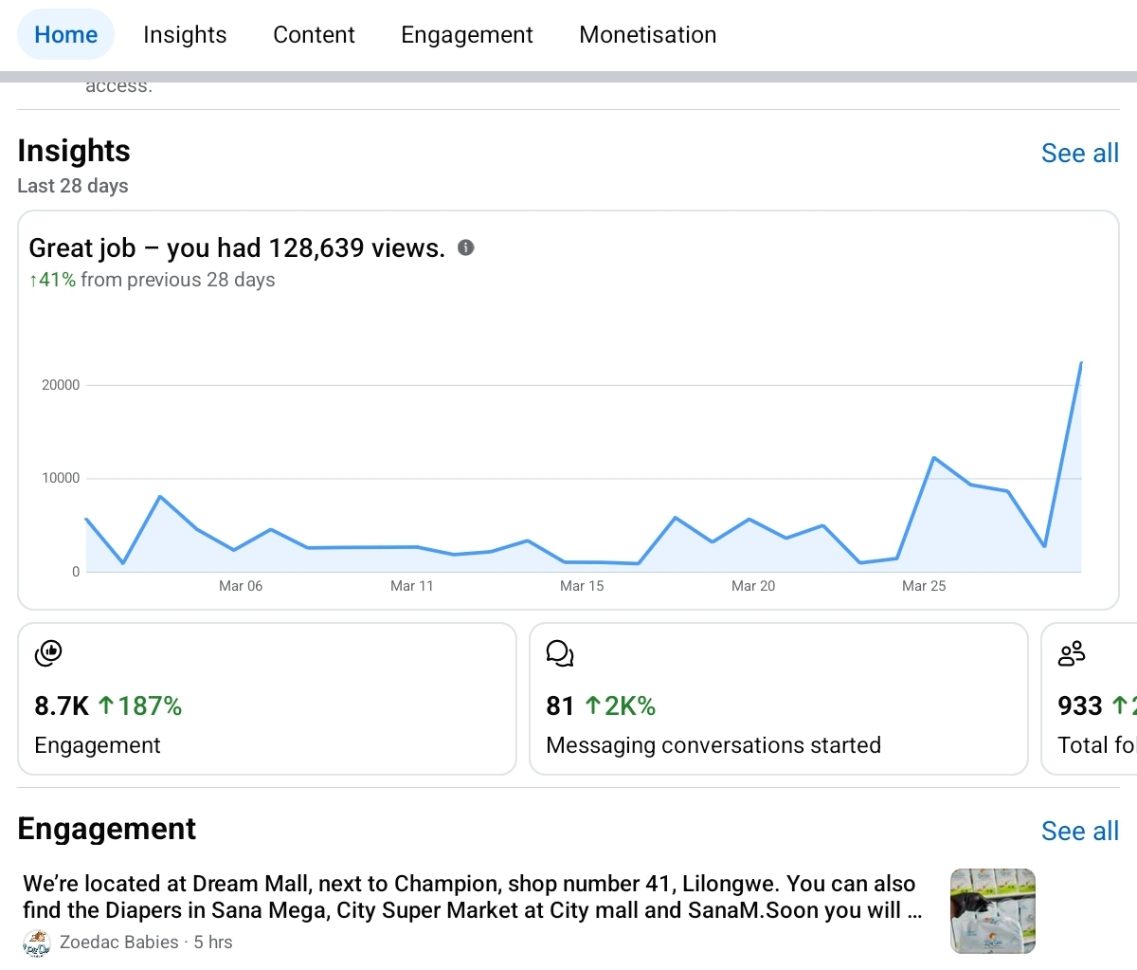Click the Mar 25 label on chart axis
This screenshot has width=1137, height=970.
[924, 586]
